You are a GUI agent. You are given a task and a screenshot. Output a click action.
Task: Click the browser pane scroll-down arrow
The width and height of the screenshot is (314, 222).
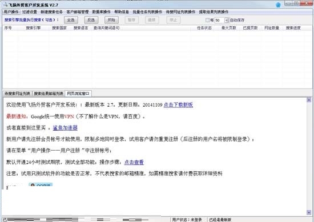coord(309,213)
